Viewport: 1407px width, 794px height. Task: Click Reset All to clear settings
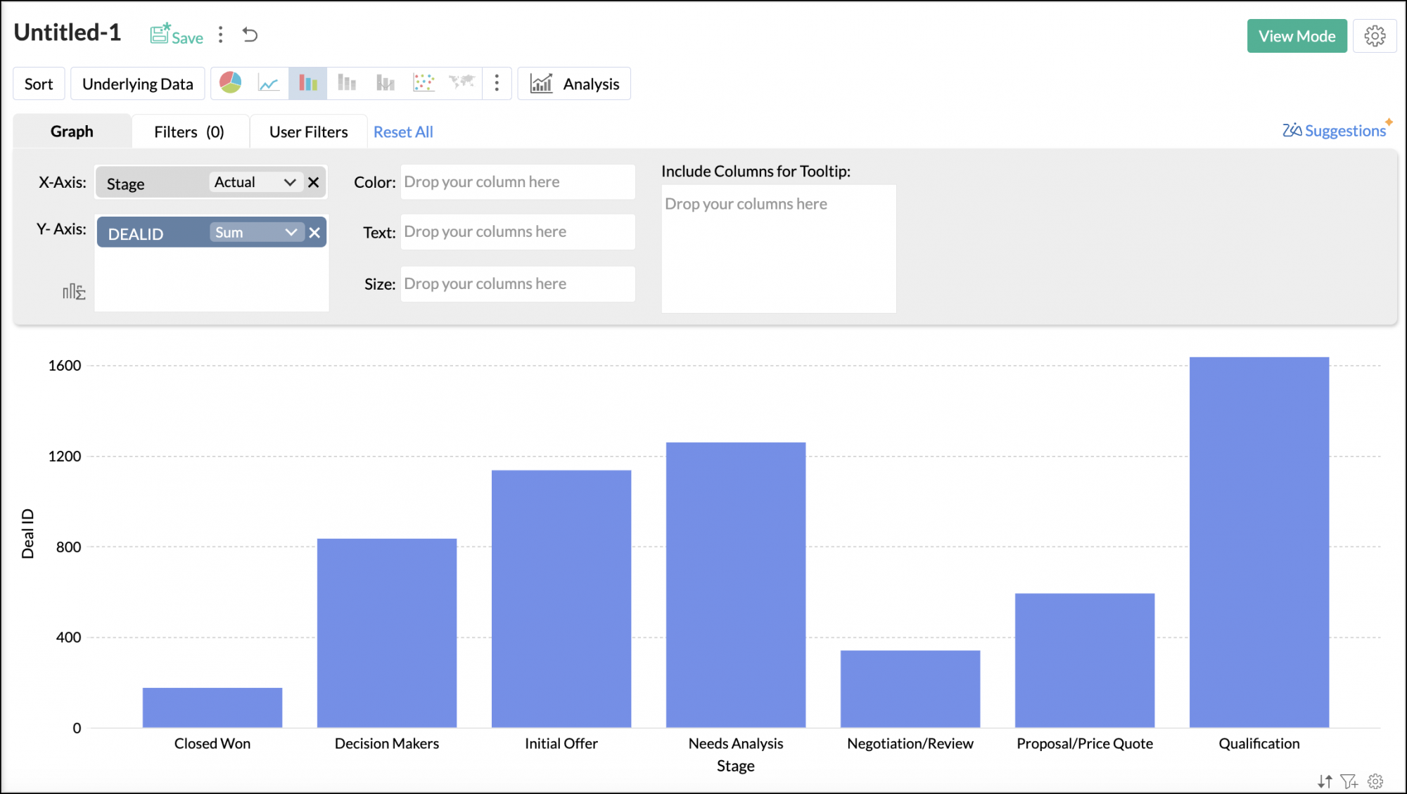click(x=403, y=132)
